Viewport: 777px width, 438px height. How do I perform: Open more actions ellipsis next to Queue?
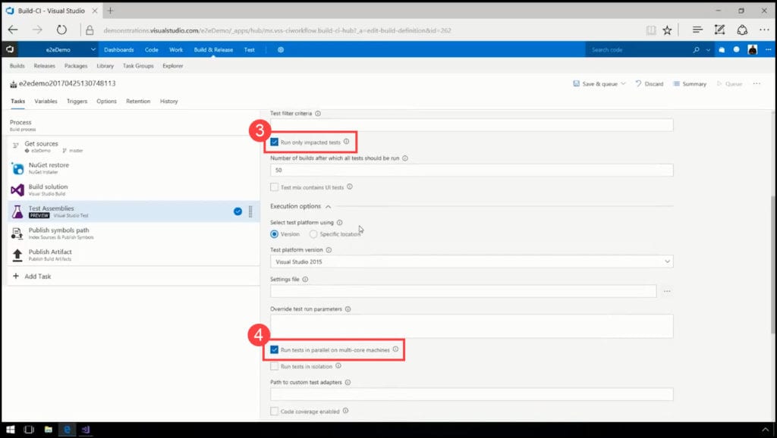tap(757, 83)
